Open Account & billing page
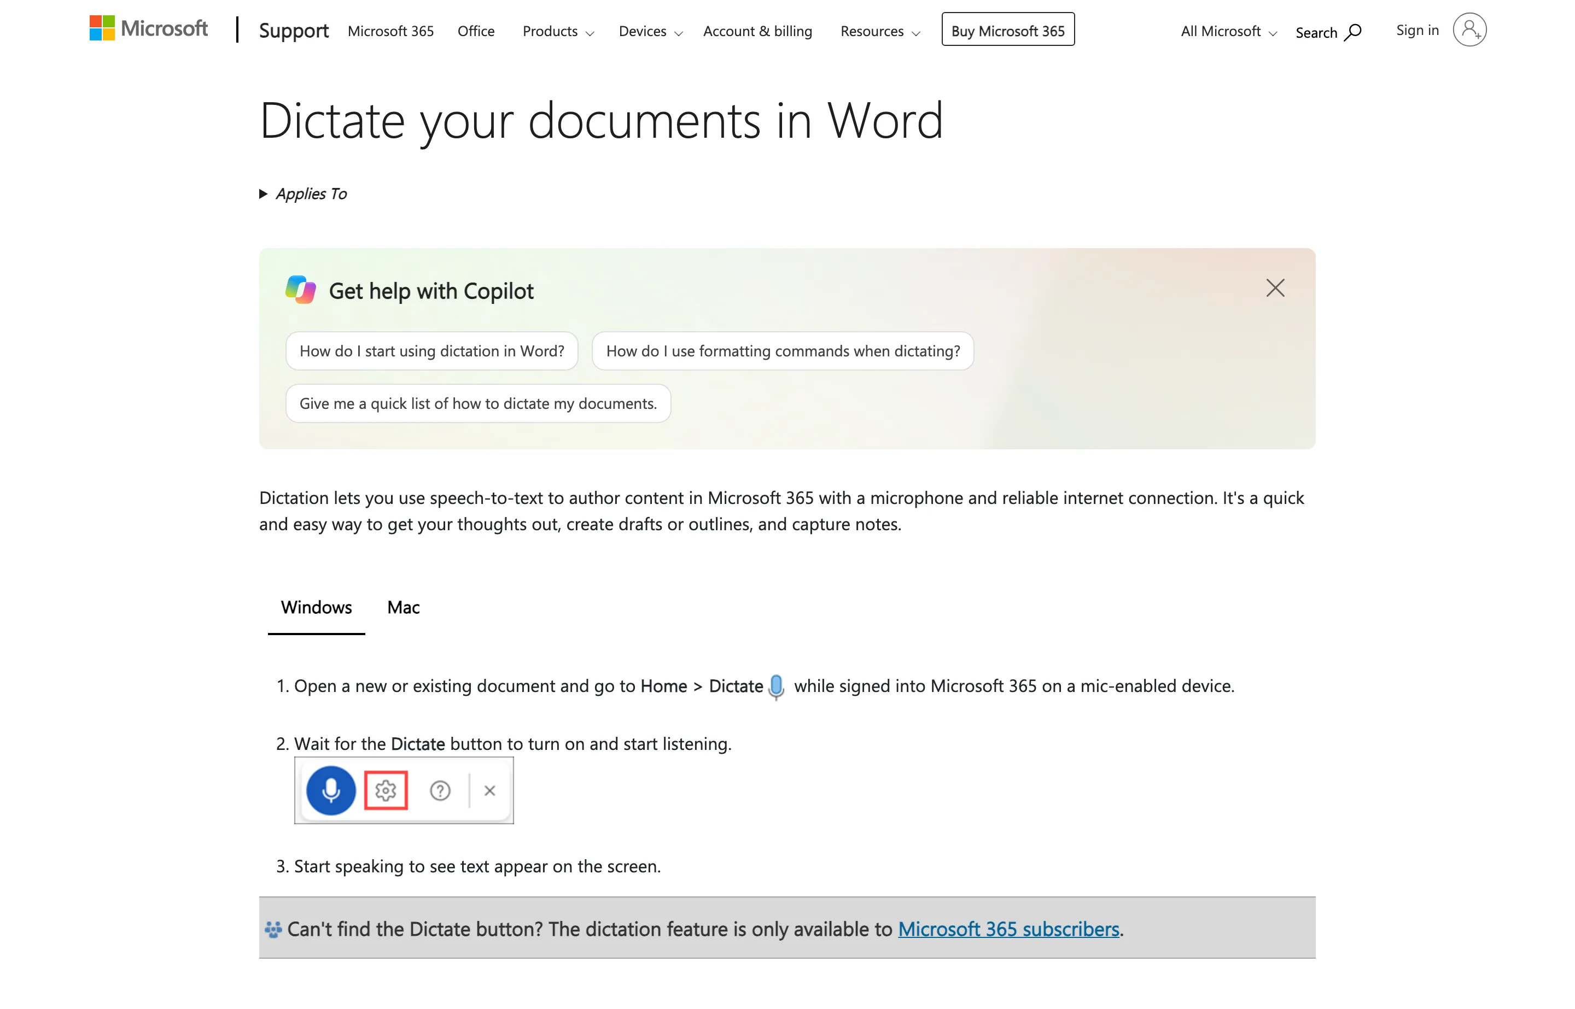Image resolution: width=1575 pixels, height=1009 pixels. [757, 31]
